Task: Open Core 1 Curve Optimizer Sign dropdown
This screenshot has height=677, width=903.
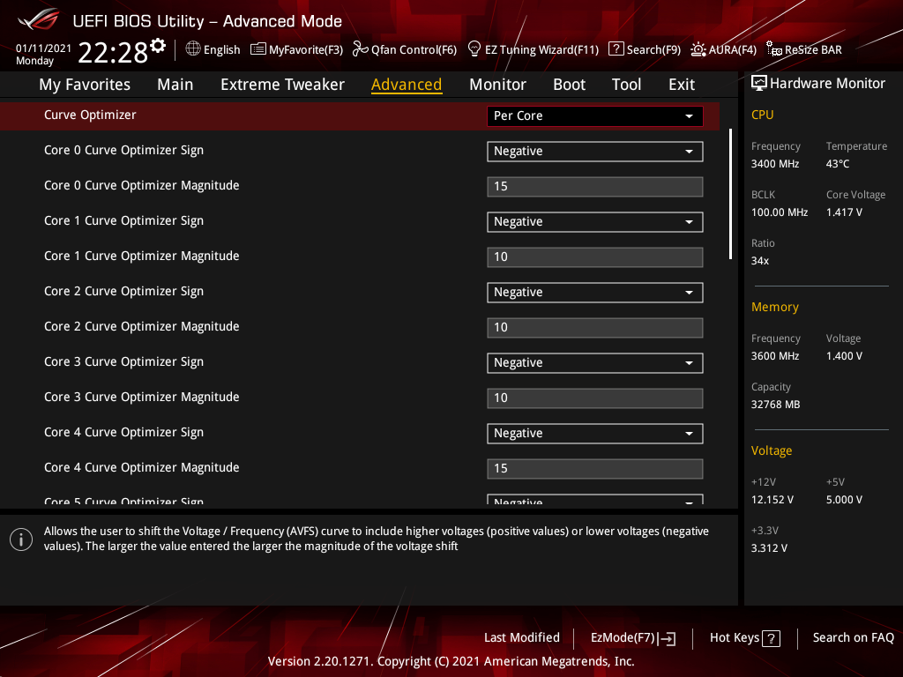Action: pos(595,221)
